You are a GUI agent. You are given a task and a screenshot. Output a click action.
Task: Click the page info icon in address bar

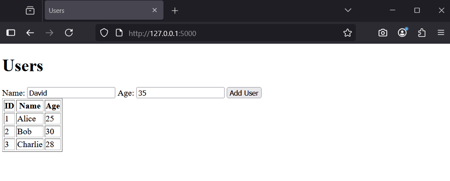tap(119, 33)
